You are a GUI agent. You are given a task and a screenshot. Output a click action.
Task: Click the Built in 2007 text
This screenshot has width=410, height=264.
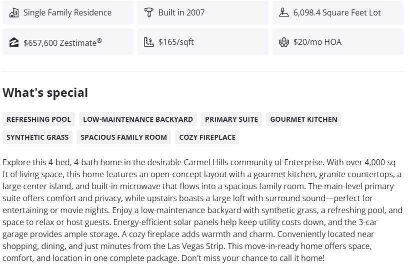181,12
